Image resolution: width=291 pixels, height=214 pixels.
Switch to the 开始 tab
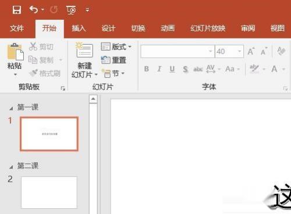49,28
